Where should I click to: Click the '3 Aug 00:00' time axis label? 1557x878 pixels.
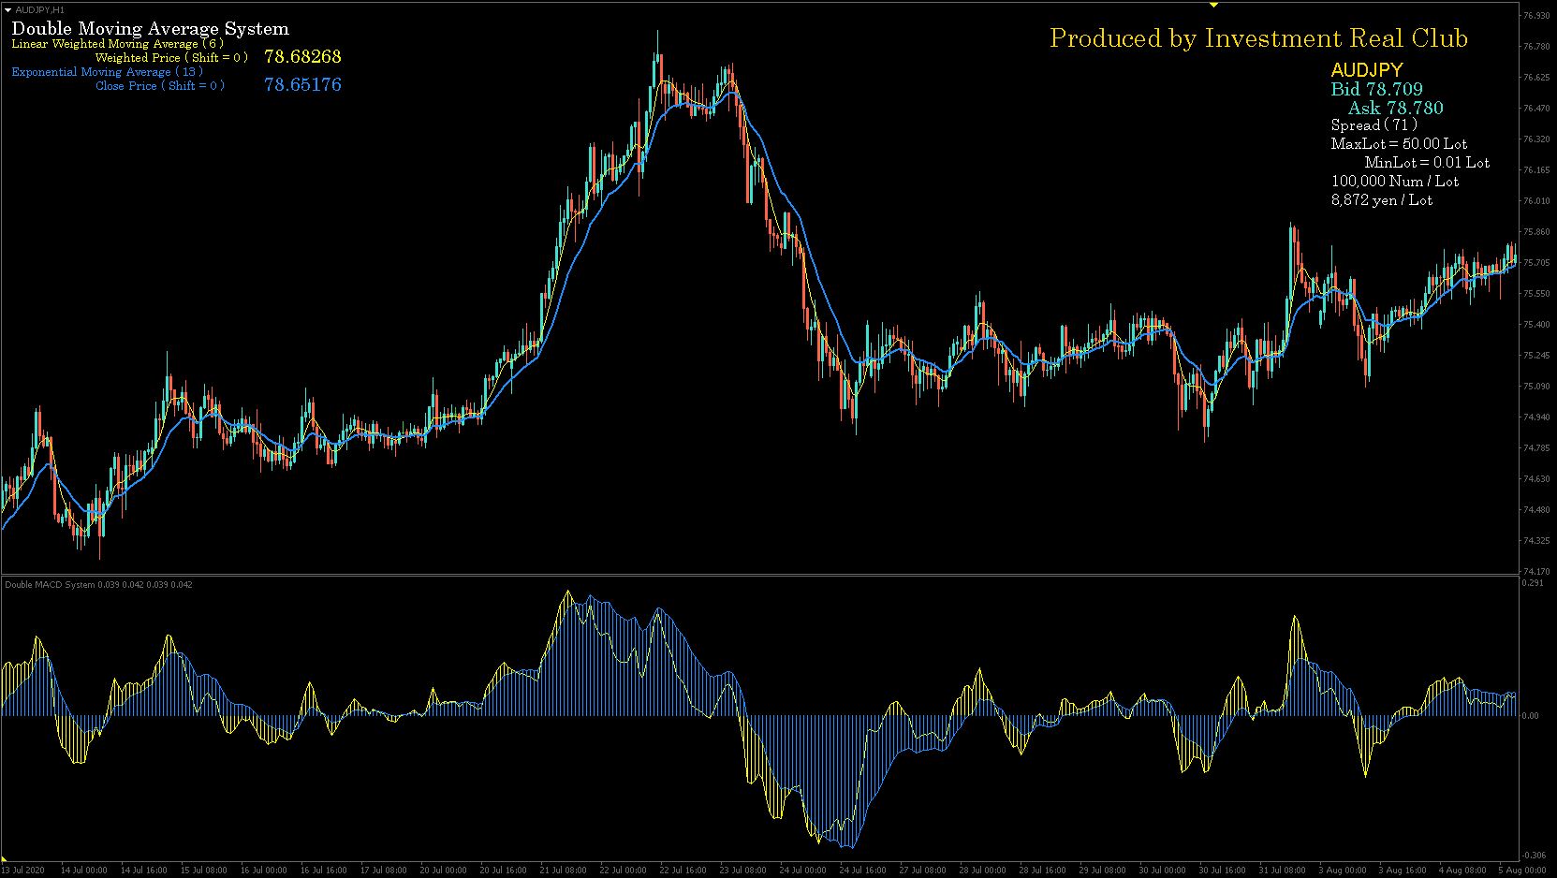point(1342,871)
